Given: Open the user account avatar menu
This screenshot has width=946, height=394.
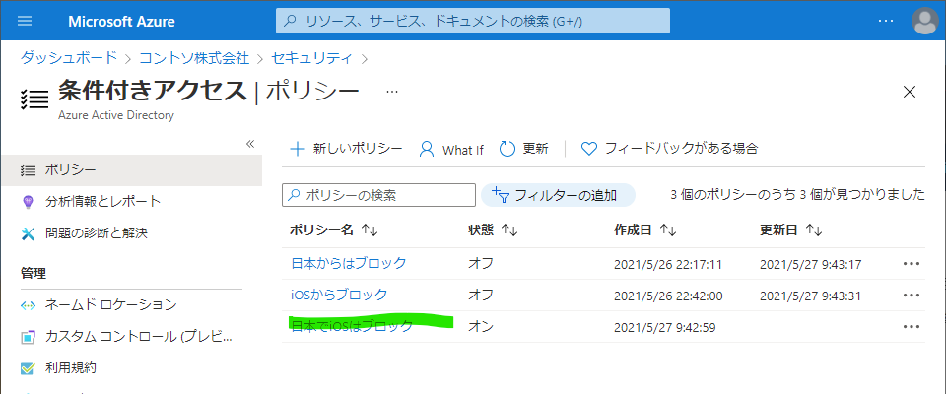Looking at the screenshot, I should (x=924, y=21).
